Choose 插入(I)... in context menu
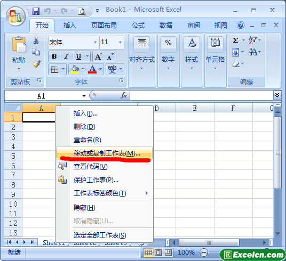Screen dimensions: 286x261 [105, 113]
